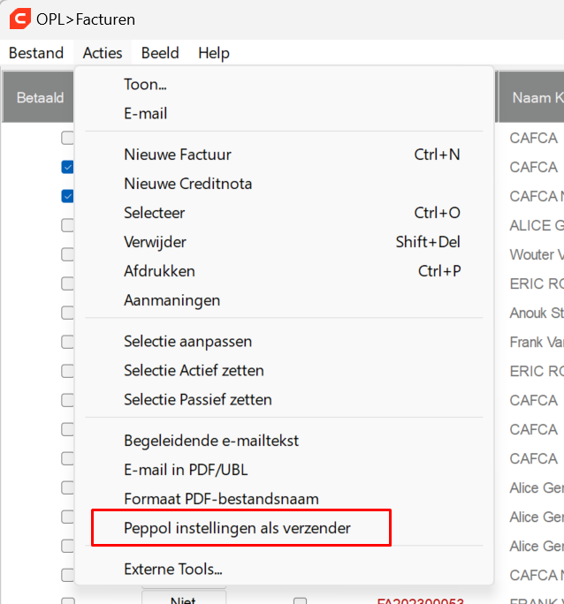This screenshot has height=604, width=564.
Task: Select the ALICE G name cell
Action: [x=537, y=226]
